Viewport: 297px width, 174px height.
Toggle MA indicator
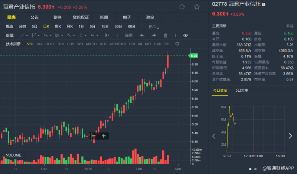pos(40,44)
